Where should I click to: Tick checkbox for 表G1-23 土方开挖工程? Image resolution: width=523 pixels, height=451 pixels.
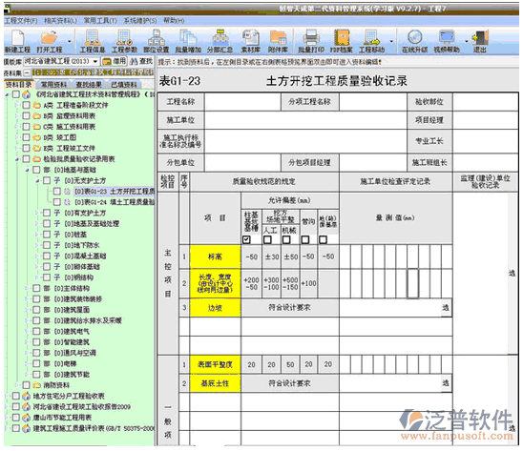[x=57, y=191]
